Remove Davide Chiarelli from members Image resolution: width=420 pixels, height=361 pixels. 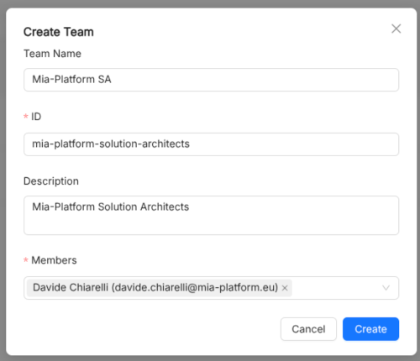[x=285, y=288]
